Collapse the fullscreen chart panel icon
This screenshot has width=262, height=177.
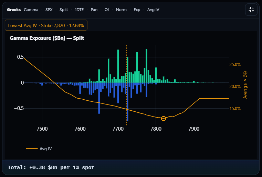pyautogui.click(x=251, y=10)
